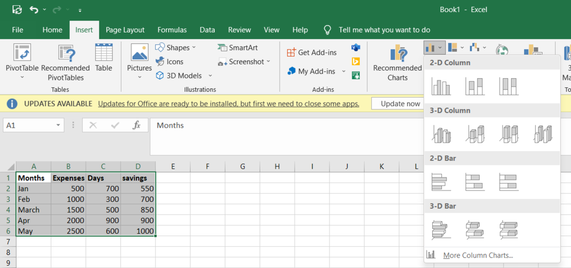
Task: Open the View tab
Action: tap(272, 30)
